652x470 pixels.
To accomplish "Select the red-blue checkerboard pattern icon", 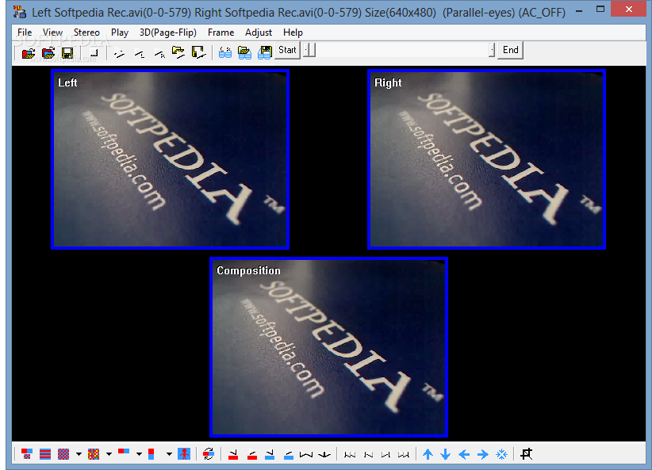I will [63, 454].
